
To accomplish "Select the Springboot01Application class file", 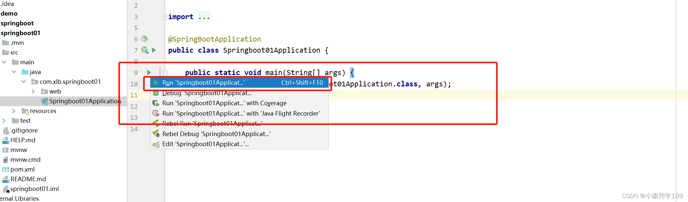I will pos(85,101).
